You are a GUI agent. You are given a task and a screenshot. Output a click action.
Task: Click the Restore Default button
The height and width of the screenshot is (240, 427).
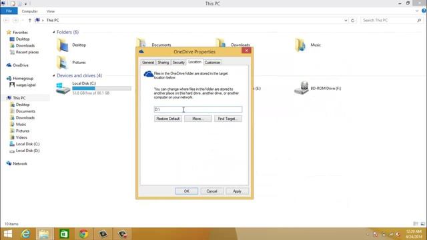tap(168, 119)
